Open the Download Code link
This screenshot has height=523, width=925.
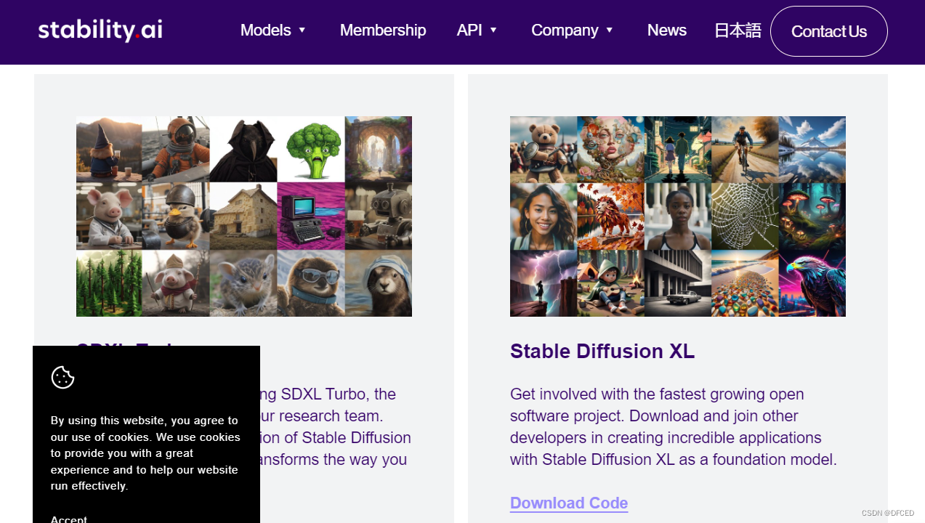569,503
